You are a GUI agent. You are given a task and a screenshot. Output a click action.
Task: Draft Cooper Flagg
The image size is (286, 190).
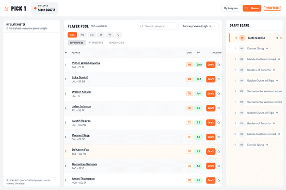coord(211,137)
